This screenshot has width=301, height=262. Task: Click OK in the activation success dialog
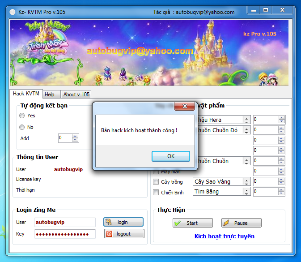[x=171, y=156]
